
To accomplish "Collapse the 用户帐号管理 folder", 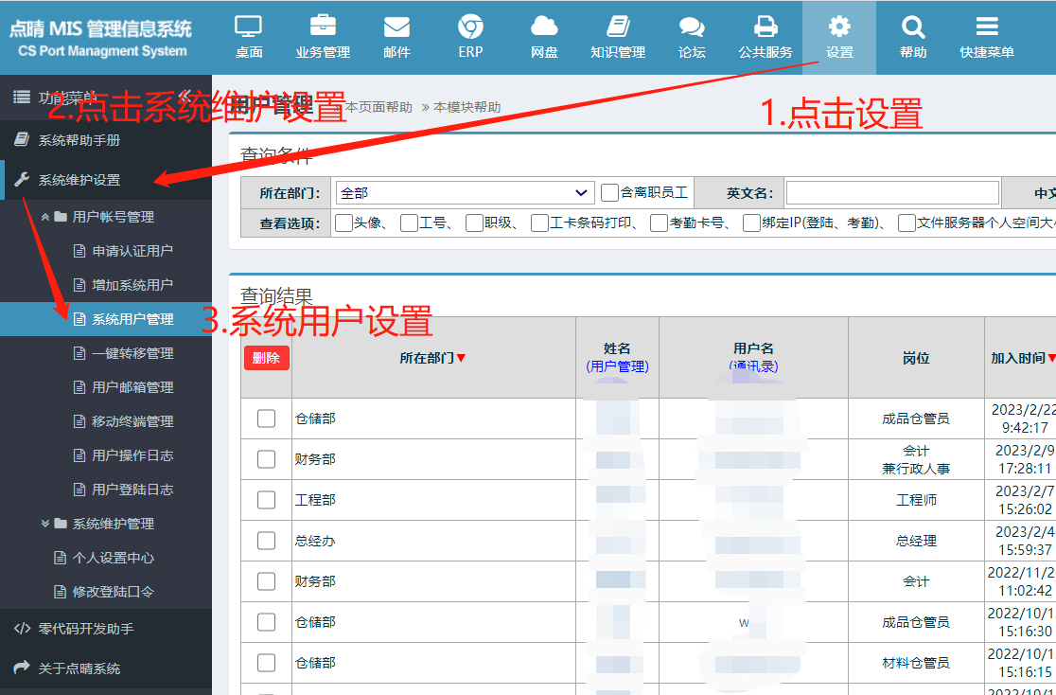I will pos(45,217).
